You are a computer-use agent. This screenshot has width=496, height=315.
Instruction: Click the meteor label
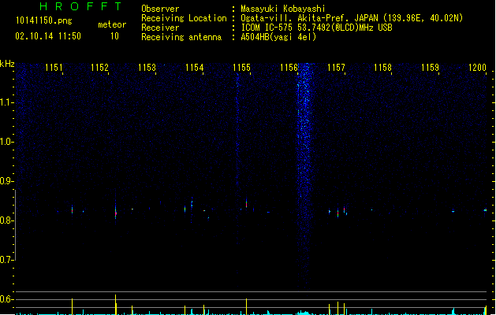(112, 24)
